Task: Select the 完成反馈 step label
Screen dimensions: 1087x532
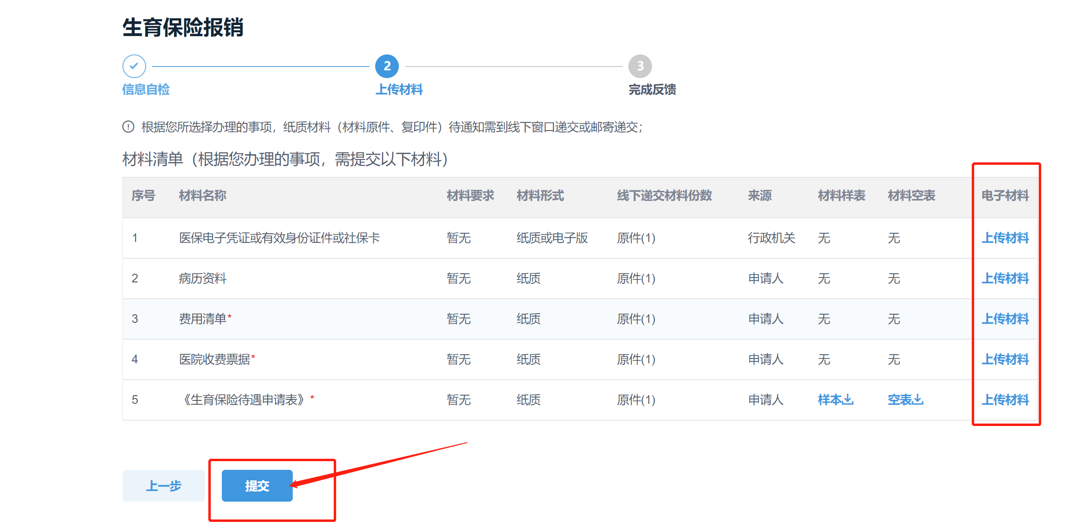Action: (x=652, y=90)
